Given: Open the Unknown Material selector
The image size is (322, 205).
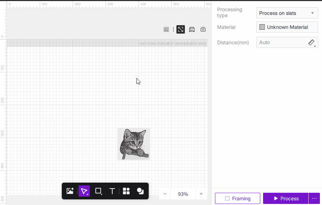Looking at the screenshot, I should coord(287,27).
